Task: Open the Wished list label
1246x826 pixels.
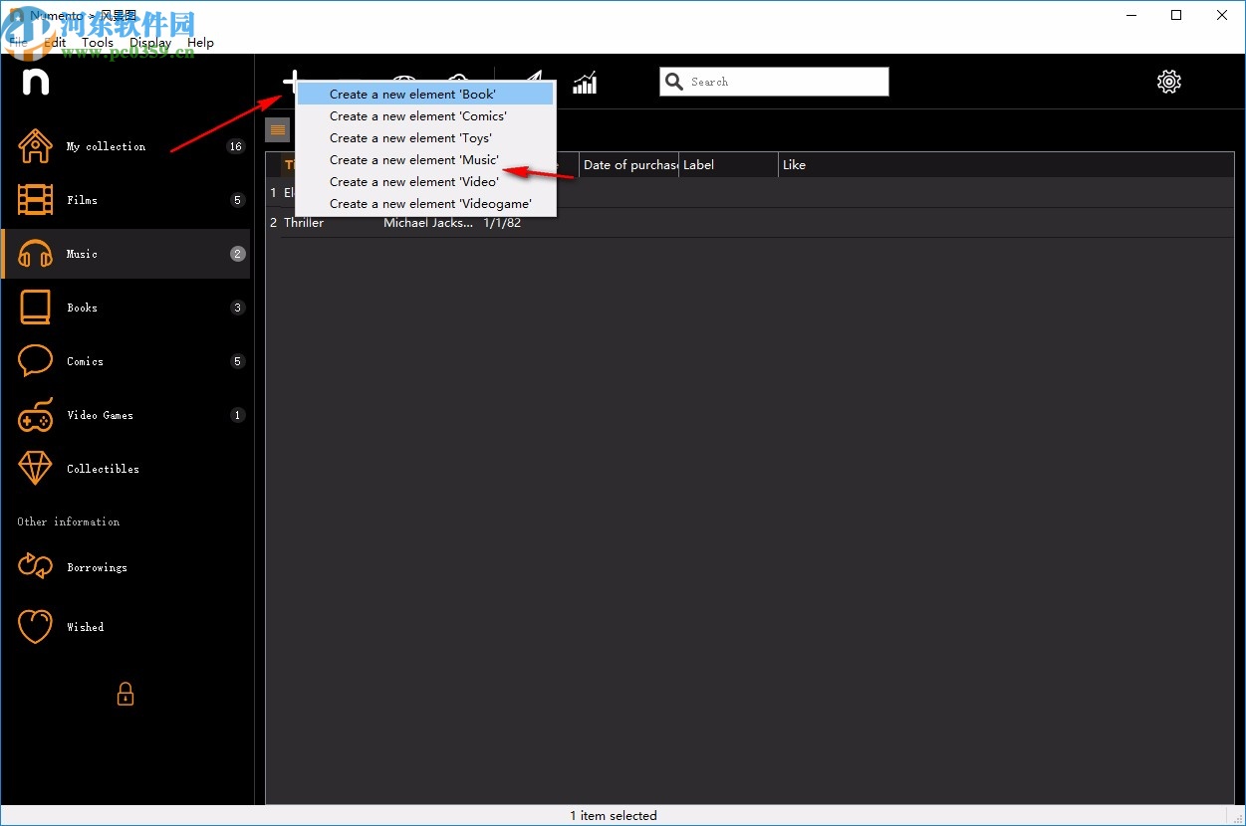Action: tap(85, 627)
